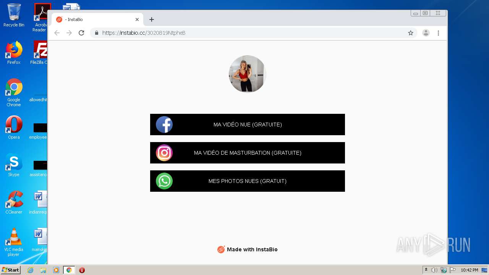Close the InstaBio tab
Screen dimensions: 489x275
137,19
